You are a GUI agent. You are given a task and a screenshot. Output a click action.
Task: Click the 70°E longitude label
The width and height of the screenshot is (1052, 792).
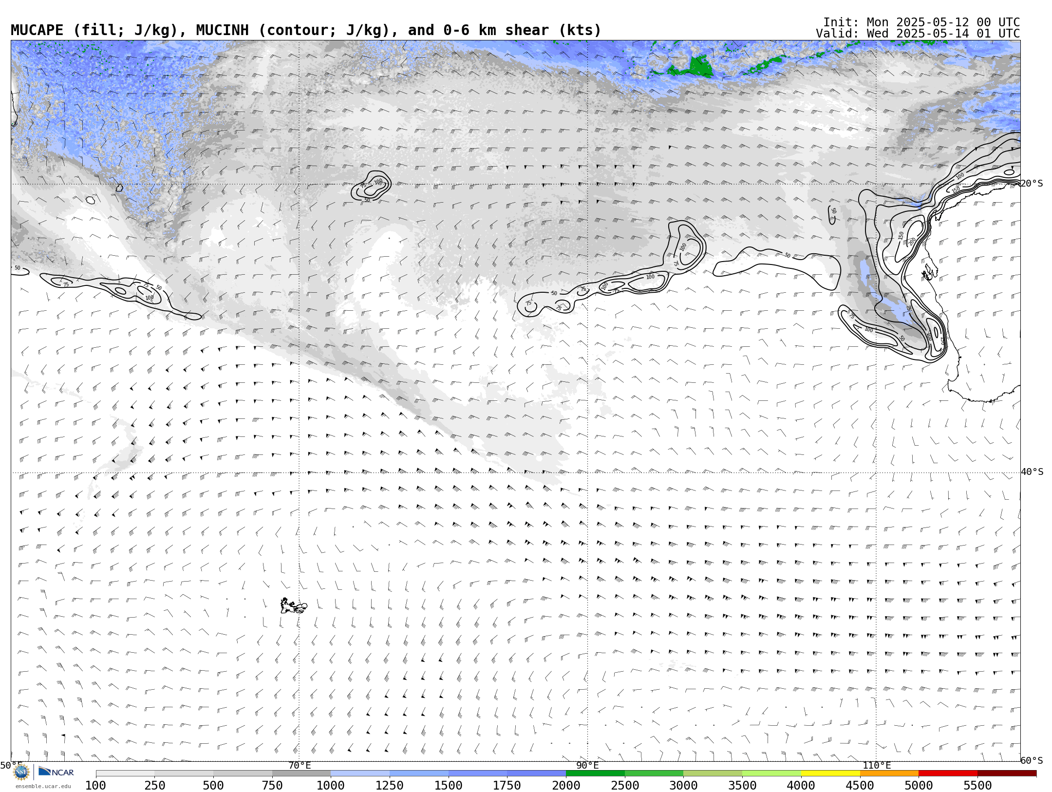pos(300,765)
